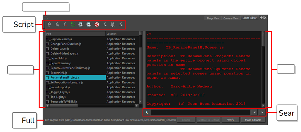
Task: Click the Location column header
Action: click(122, 33)
